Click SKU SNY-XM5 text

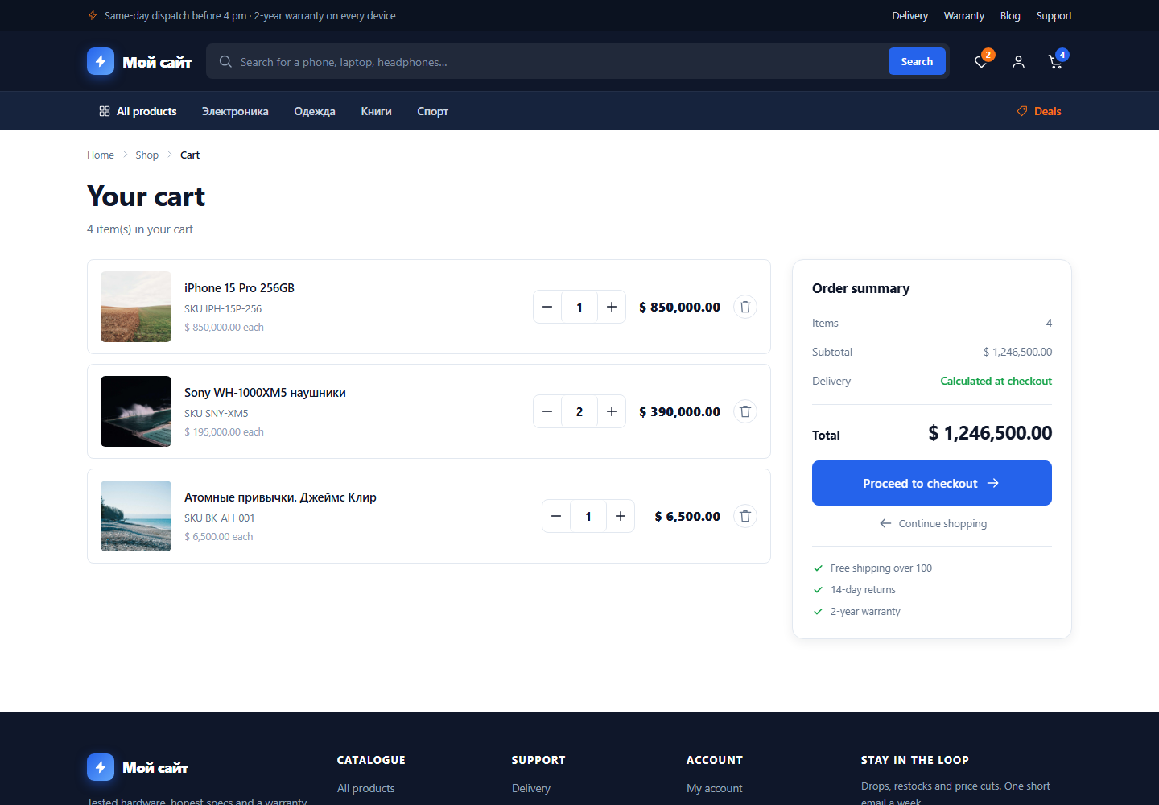coord(217,413)
